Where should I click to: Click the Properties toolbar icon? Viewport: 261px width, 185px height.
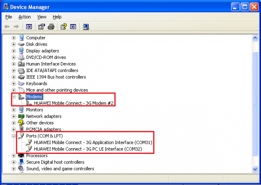(x=41, y=27)
